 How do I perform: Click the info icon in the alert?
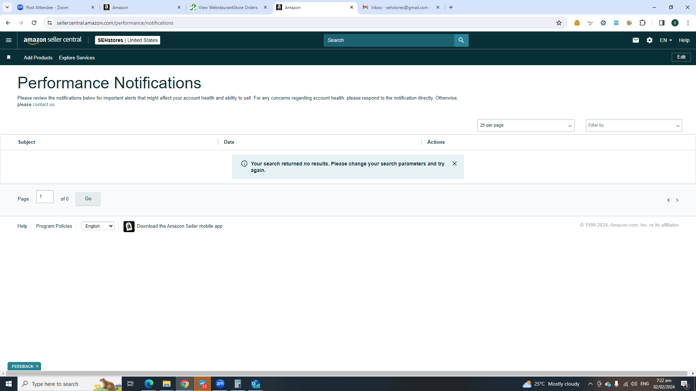(x=244, y=164)
